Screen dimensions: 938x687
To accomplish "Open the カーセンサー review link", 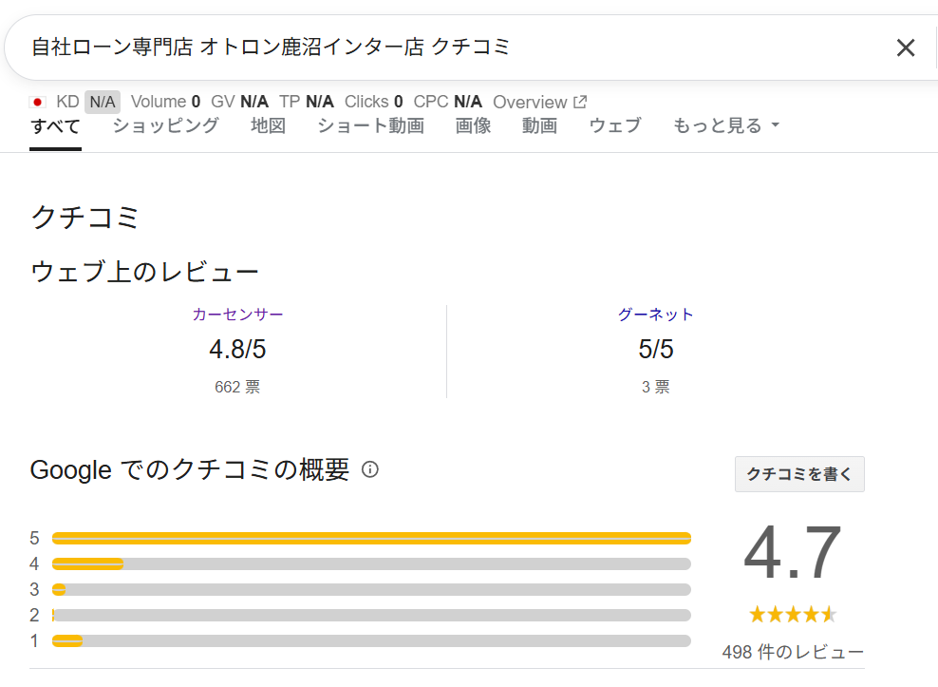I will tap(237, 315).
